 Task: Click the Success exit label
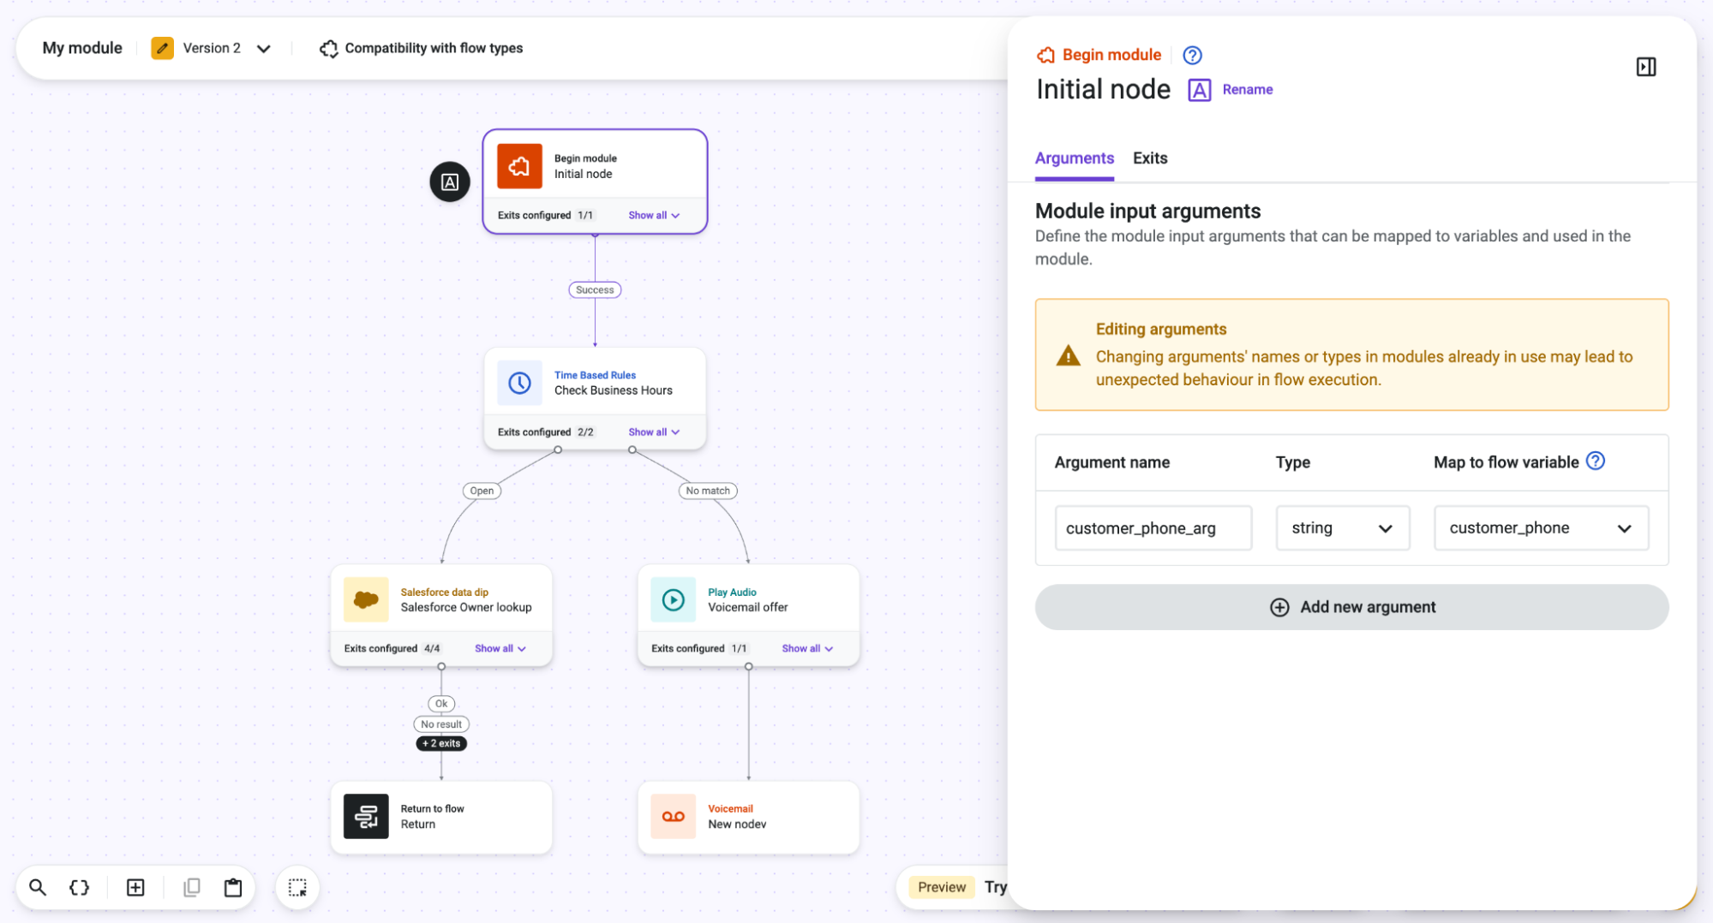click(595, 290)
